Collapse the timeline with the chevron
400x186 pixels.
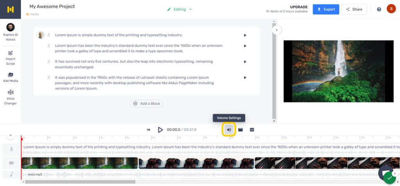pyautogui.click(x=11, y=136)
